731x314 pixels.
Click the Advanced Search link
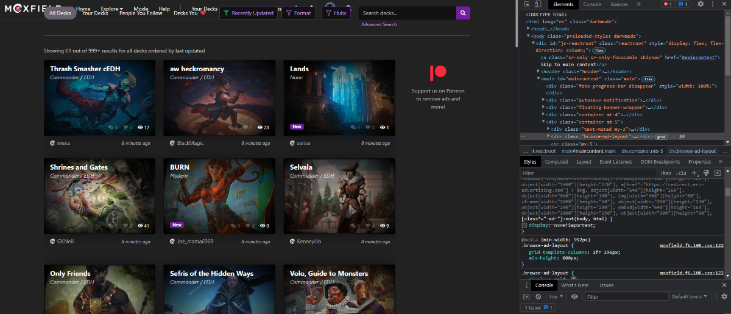[379, 24]
